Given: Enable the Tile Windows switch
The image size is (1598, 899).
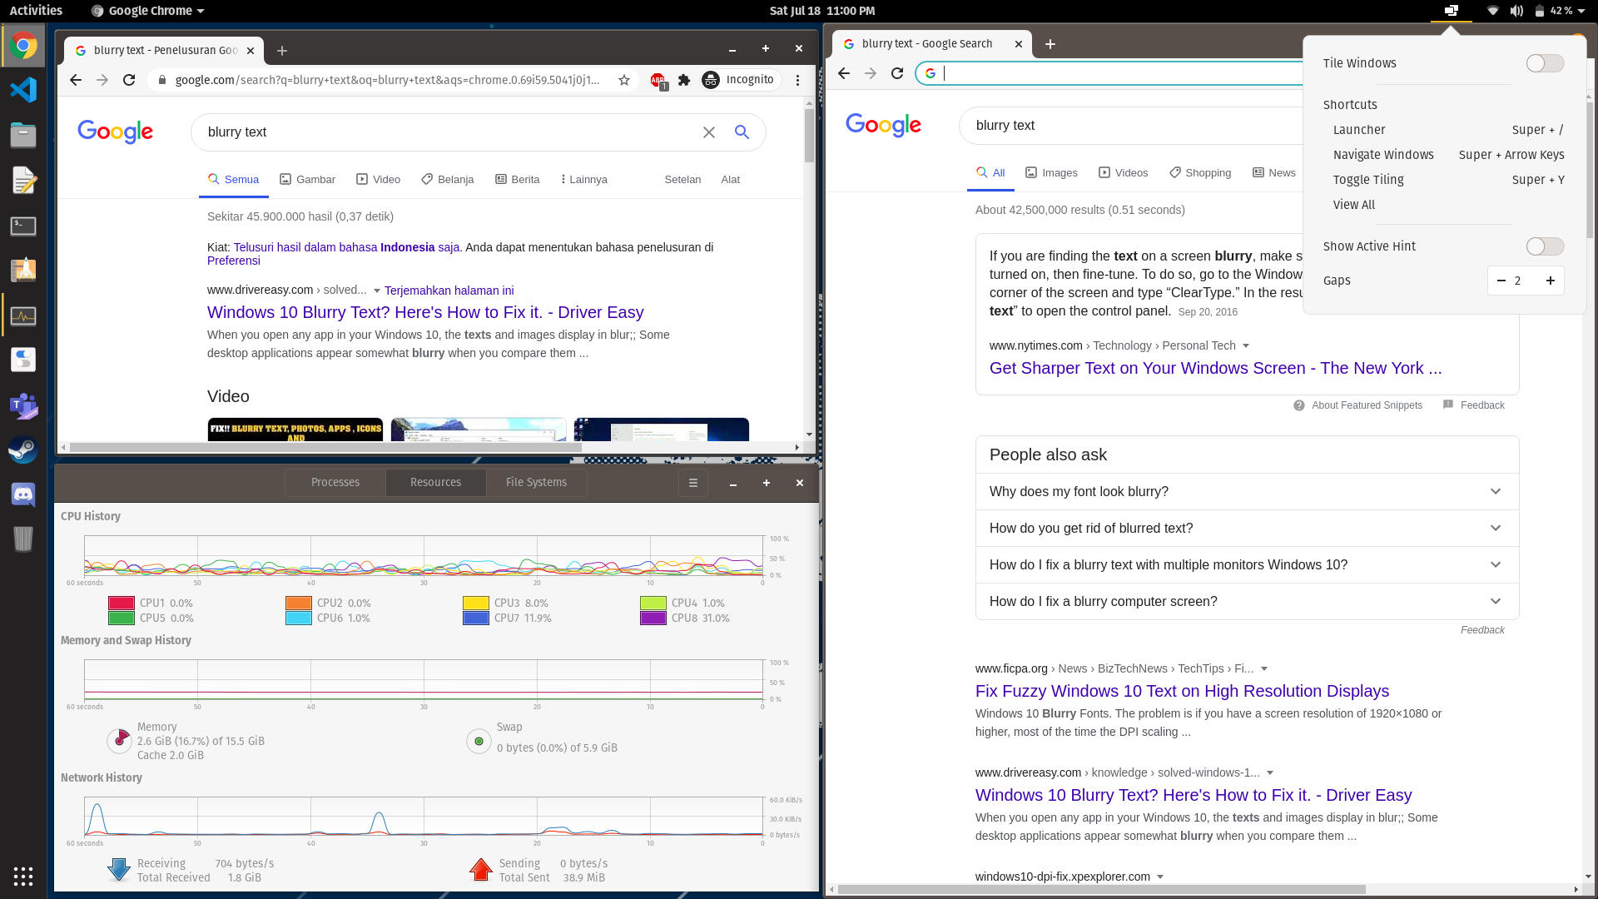Looking at the screenshot, I should 1546,63.
